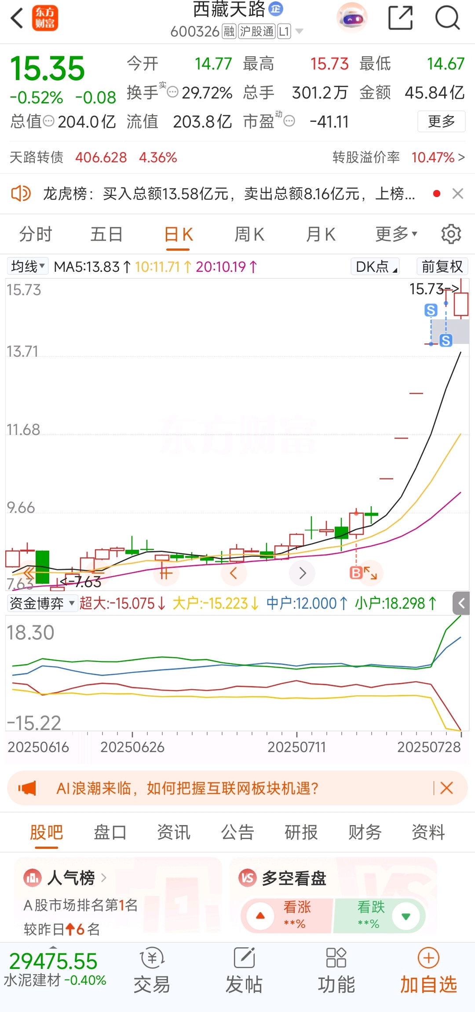Vote 看涨 bullish

click(286, 916)
